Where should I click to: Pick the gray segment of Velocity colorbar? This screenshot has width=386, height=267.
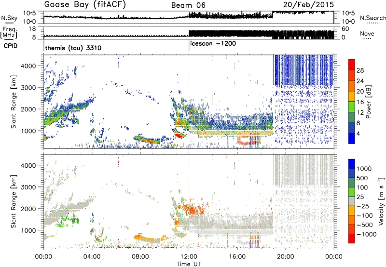point(352,201)
